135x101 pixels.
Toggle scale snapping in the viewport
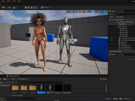click(94, 12)
